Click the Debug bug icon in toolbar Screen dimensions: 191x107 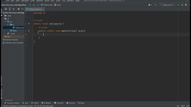(x=182, y=5)
